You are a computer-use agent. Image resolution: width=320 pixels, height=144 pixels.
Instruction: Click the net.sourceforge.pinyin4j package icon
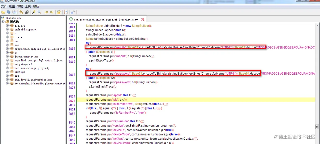[12, 68]
